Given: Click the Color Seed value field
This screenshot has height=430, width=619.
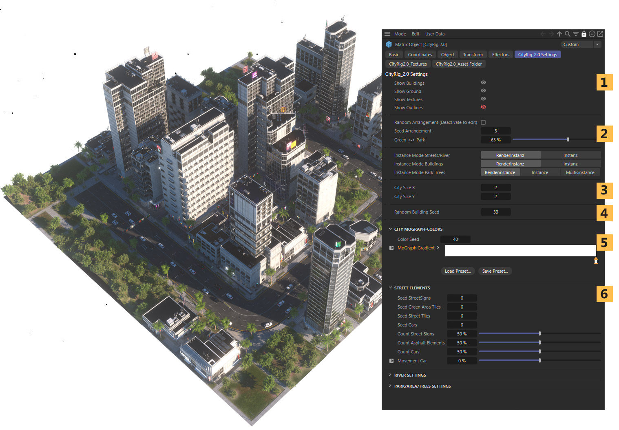Looking at the screenshot, I should 455,239.
